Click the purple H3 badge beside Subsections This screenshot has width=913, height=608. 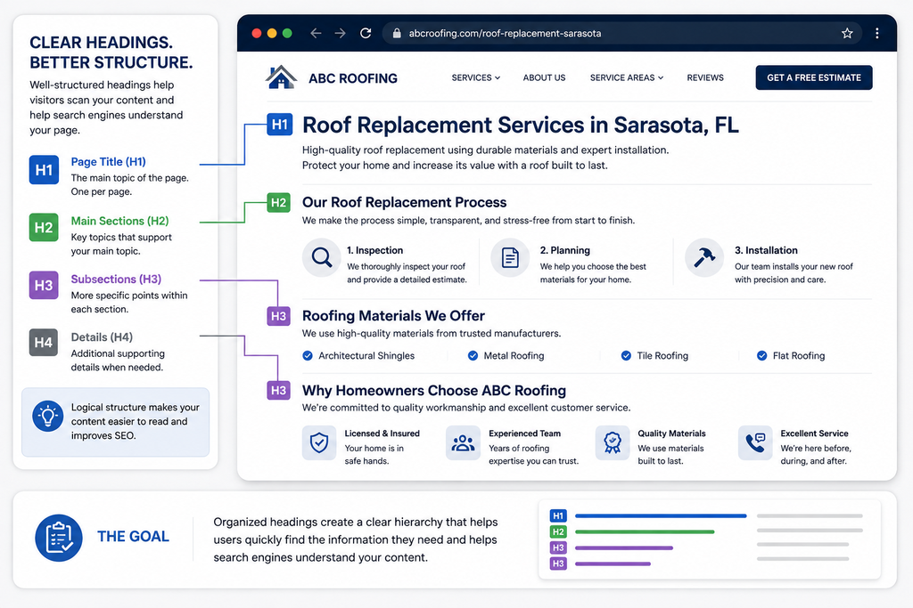click(45, 285)
